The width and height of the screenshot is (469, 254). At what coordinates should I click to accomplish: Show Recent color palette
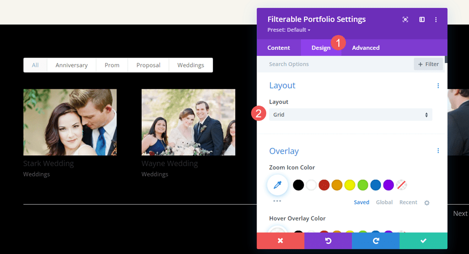[x=408, y=203]
